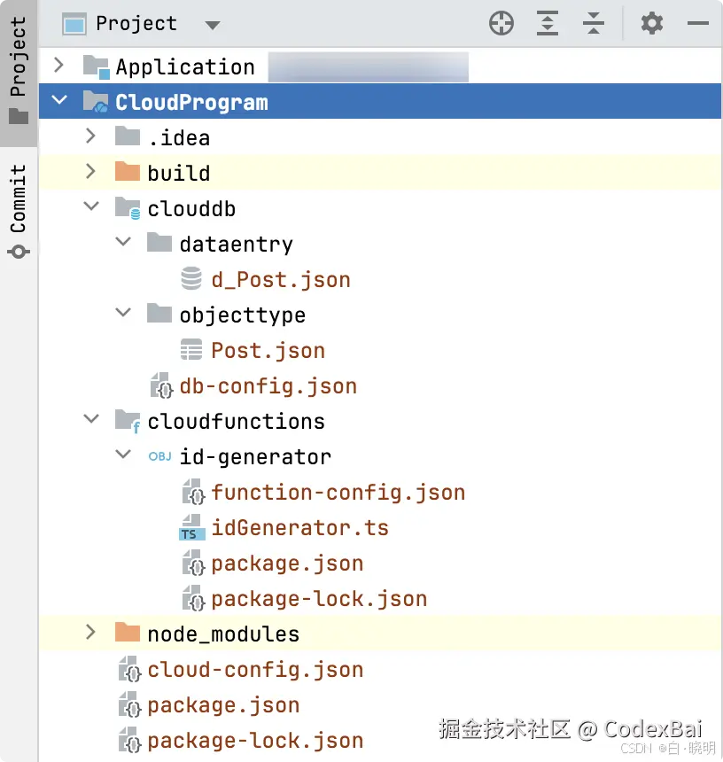723x762 pixels.
Task: Select the function-config.json file
Action: (x=338, y=493)
